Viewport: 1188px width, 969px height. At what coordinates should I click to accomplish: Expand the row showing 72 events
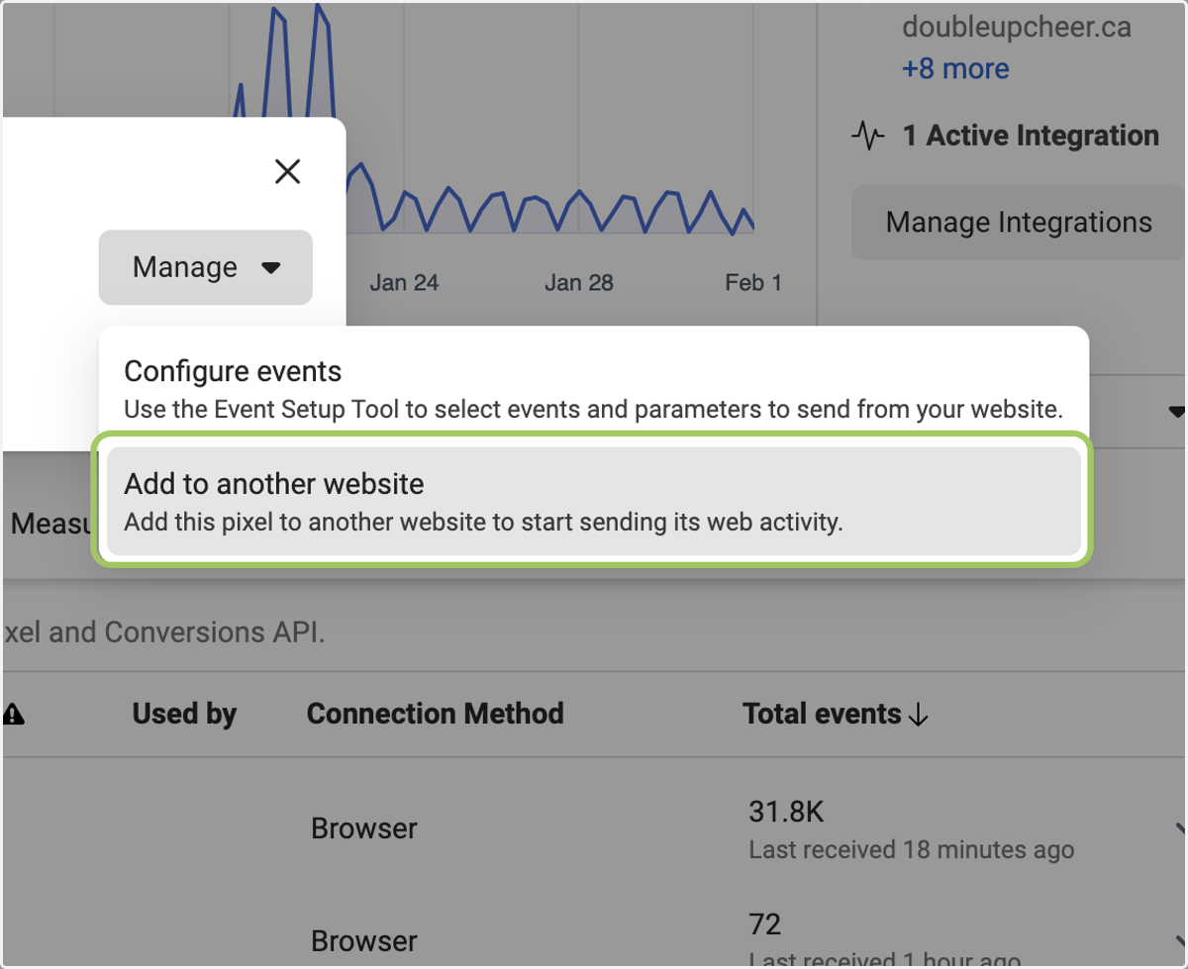pos(1179,940)
